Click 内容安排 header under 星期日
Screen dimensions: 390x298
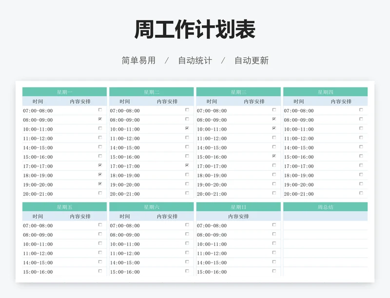[x=238, y=216]
